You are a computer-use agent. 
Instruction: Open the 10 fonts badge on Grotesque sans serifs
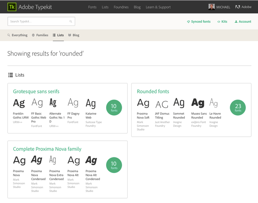pyautogui.click(x=114, y=108)
